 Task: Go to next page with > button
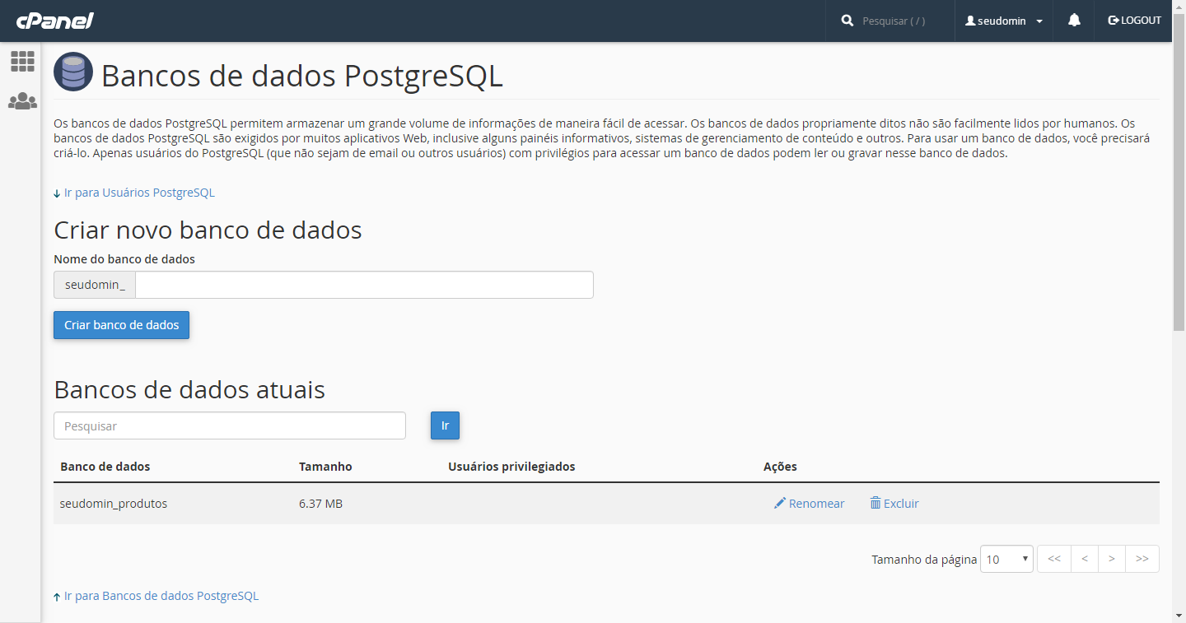coord(1112,559)
